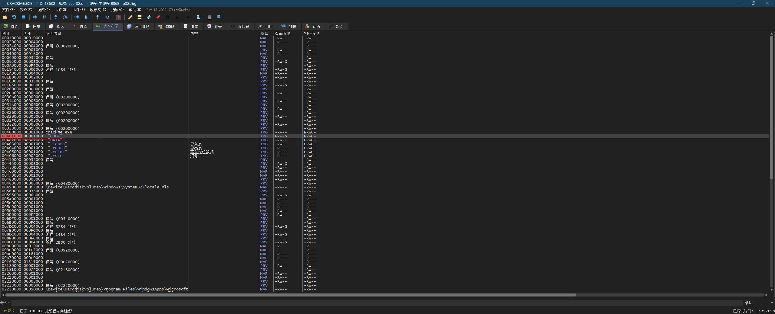This screenshot has height=314, width=775.
Task: Click the open file folder icon
Action: [x=5, y=17]
